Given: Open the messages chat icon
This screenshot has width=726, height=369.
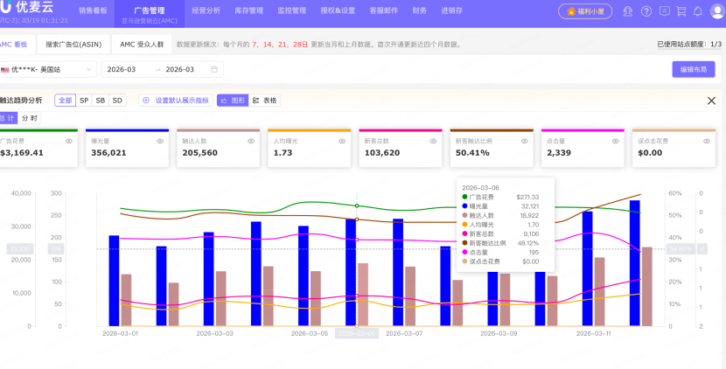Looking at the screenshot, I should point(664,11).
